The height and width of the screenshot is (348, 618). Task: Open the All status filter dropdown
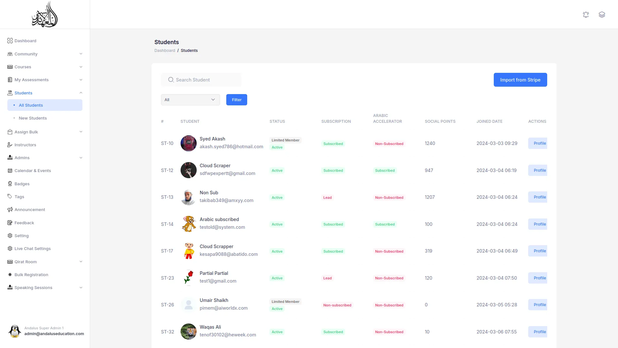(190, 100)
